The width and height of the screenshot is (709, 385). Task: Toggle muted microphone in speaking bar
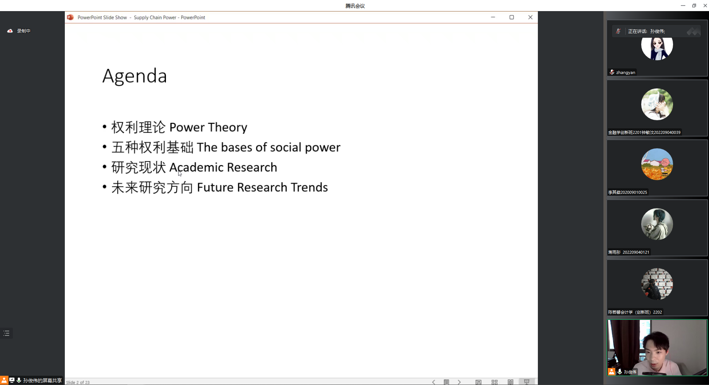(x=618, y=31)
